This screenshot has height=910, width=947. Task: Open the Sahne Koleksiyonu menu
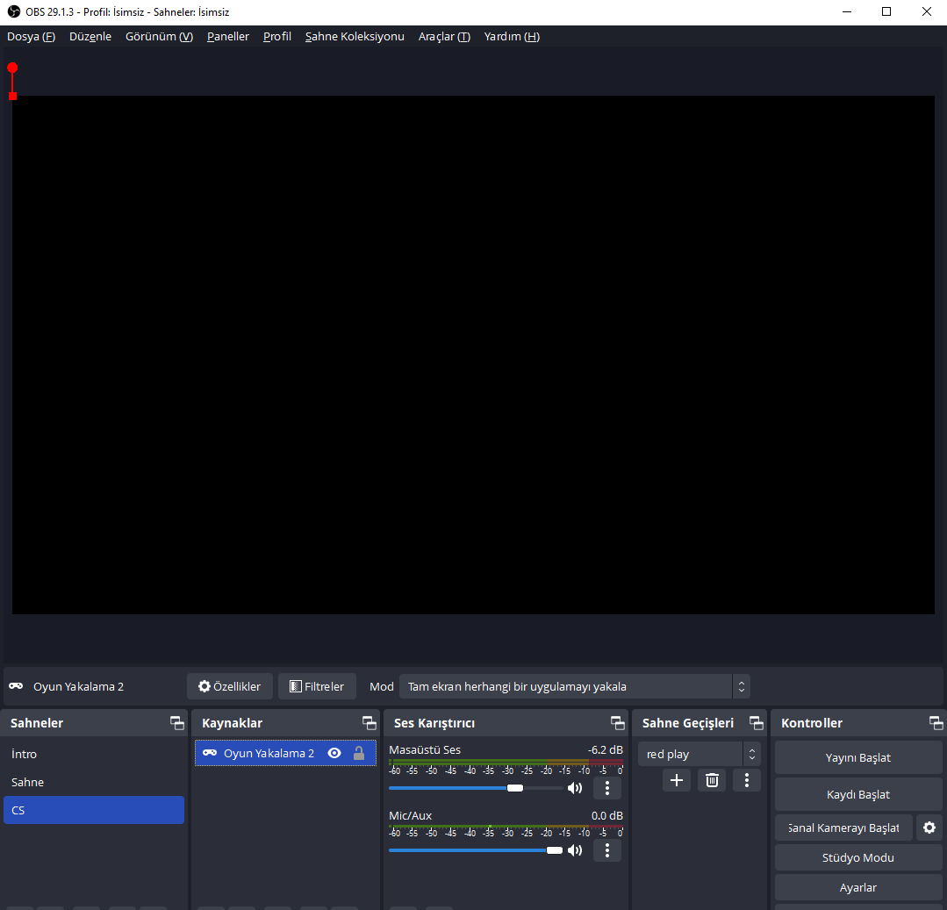tap(355, 36)
